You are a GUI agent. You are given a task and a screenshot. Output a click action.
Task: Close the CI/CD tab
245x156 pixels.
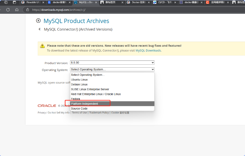[175, 2]
